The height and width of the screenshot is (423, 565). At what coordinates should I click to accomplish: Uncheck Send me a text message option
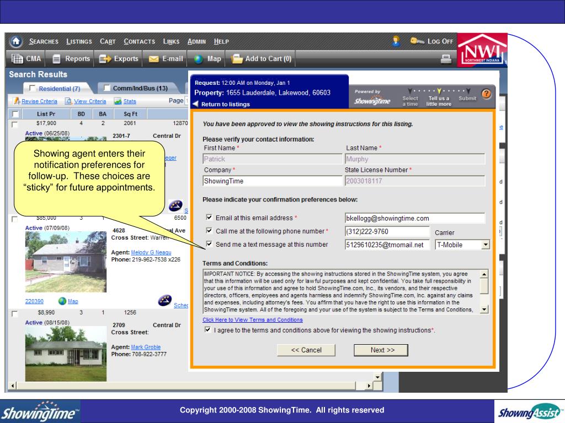click(x=209, y=243)
